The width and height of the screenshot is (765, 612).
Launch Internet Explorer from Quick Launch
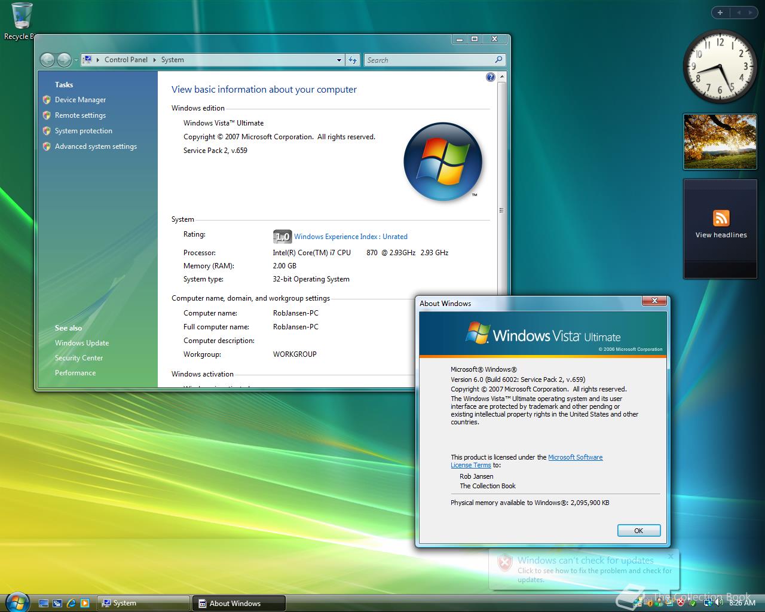(x=71, y=602)
